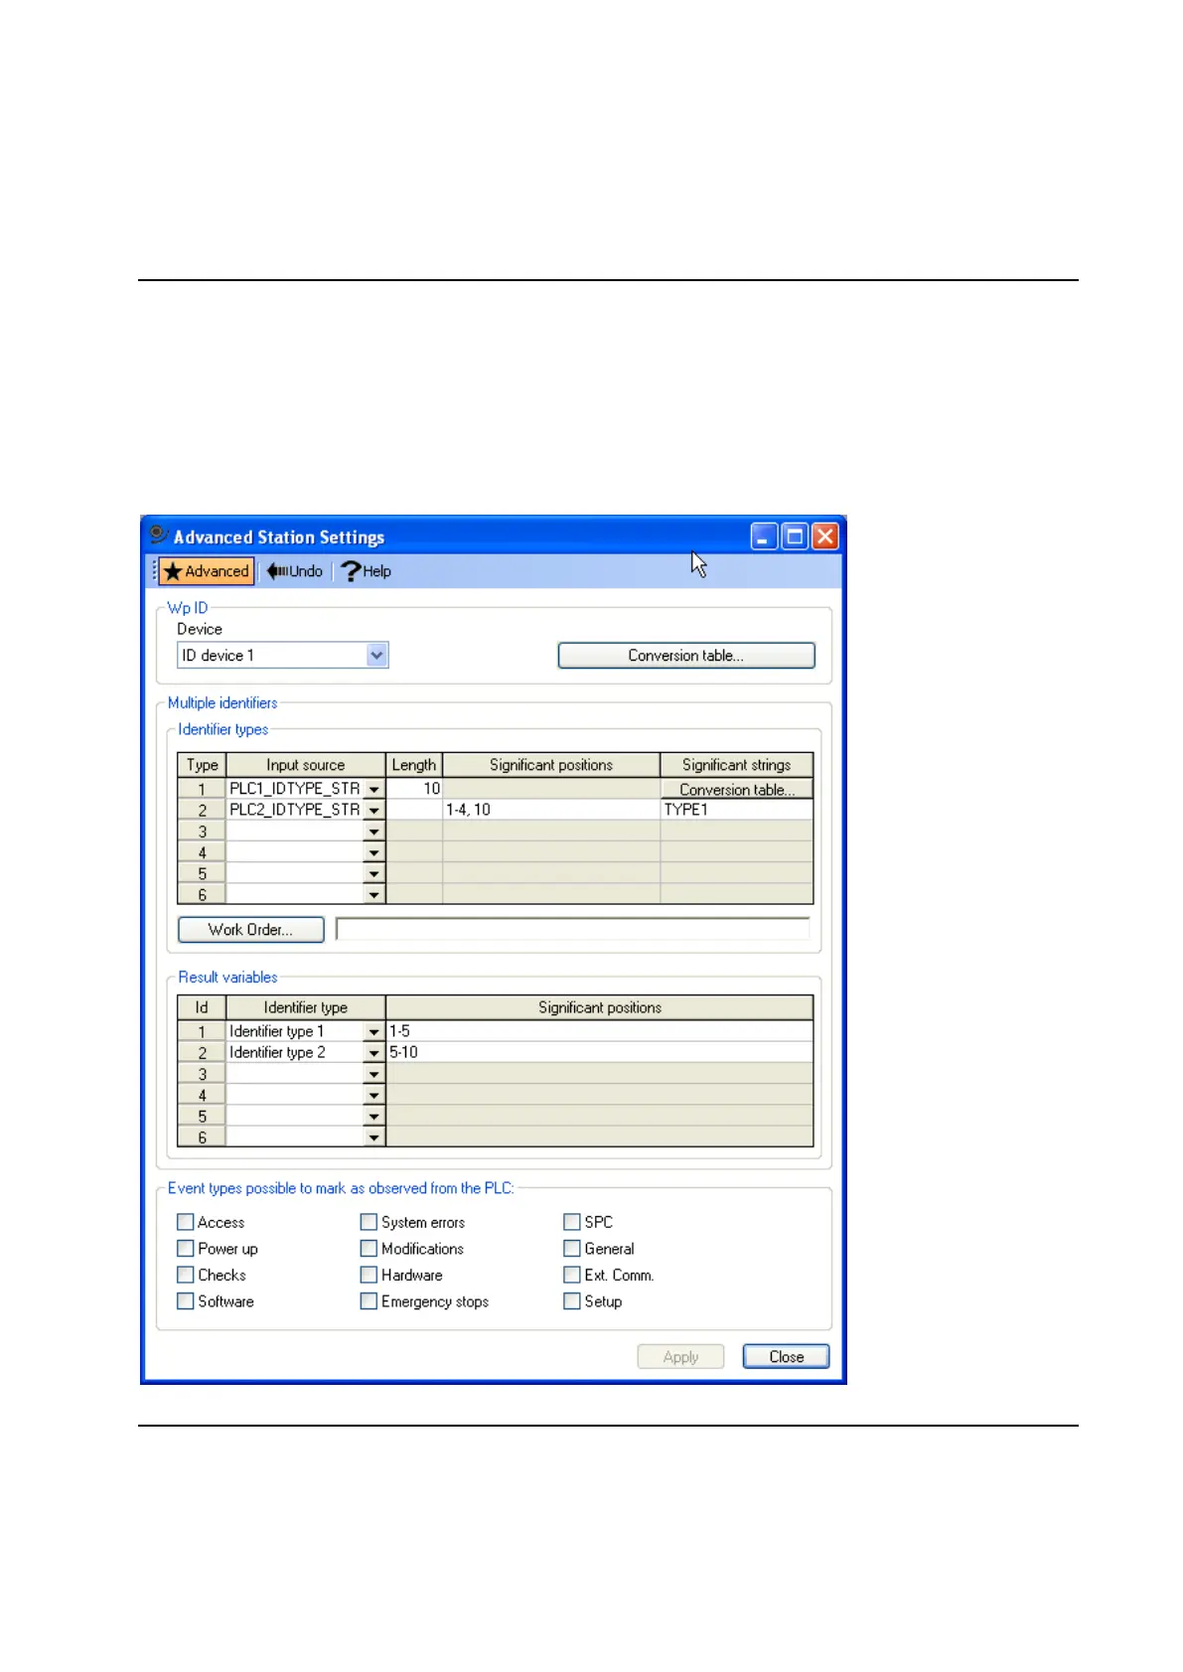
Task: Click the Significant strings cell TYPE1
Action: 736,810
